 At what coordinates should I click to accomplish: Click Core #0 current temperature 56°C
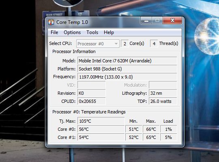tap(101, 129)
